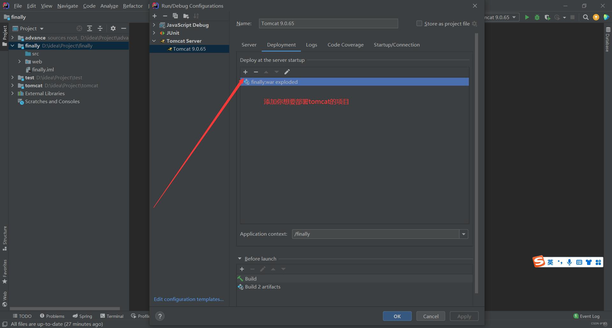
Task: Remove selected configuration with minus icon
Action: tap(165, 16)
